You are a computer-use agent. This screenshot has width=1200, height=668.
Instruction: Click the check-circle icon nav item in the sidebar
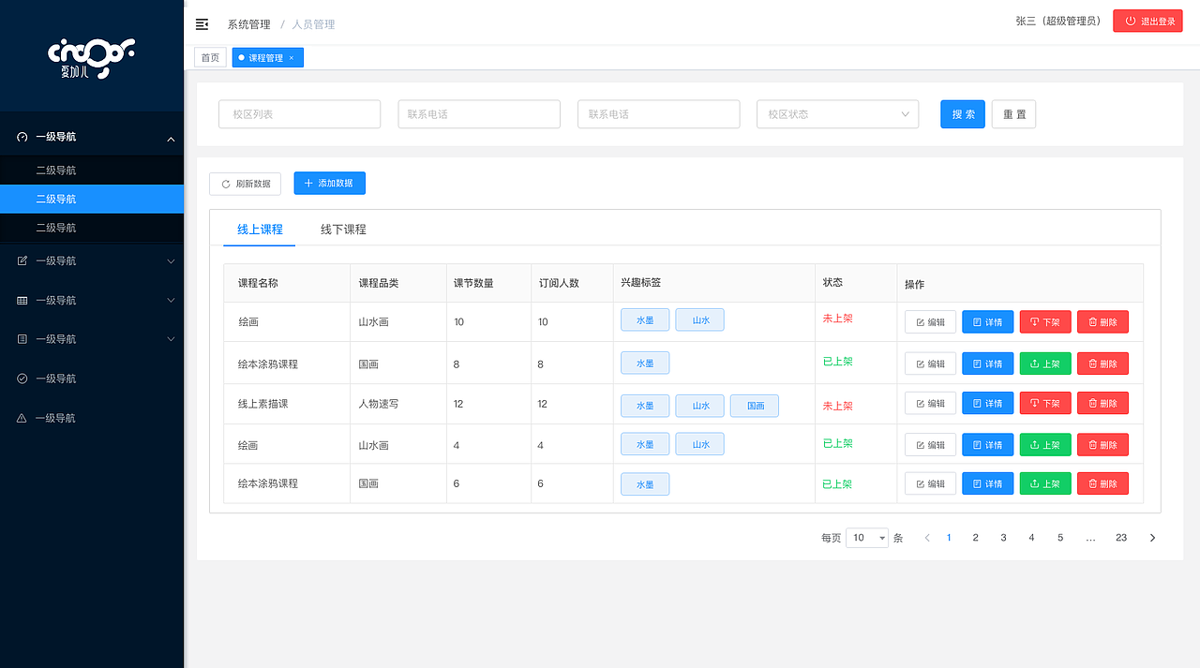[x=22, y=379]
